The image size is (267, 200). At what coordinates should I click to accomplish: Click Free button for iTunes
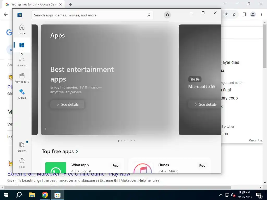tap(202, 165)
